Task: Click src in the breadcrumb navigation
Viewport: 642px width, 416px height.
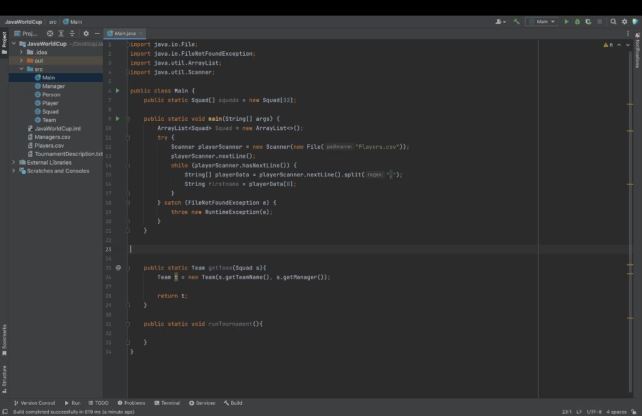Action: point(53,21)
